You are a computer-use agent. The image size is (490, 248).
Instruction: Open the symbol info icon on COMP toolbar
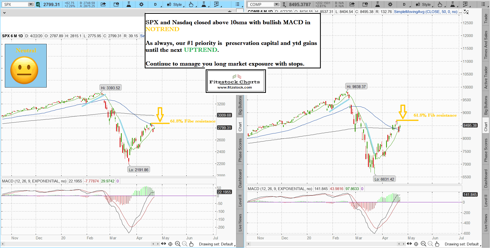click(365, 4)
